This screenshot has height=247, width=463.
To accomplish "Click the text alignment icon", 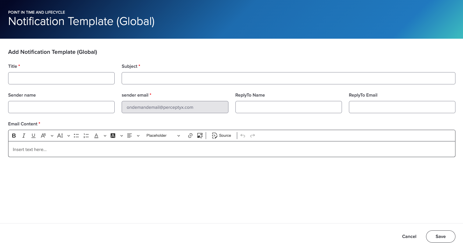I will click(x=130, y=136).
